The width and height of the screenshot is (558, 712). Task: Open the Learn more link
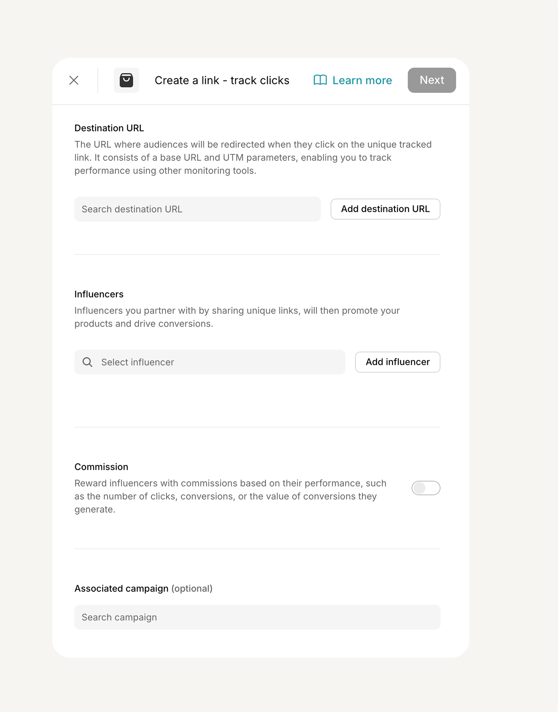click(x=362, y=80)
